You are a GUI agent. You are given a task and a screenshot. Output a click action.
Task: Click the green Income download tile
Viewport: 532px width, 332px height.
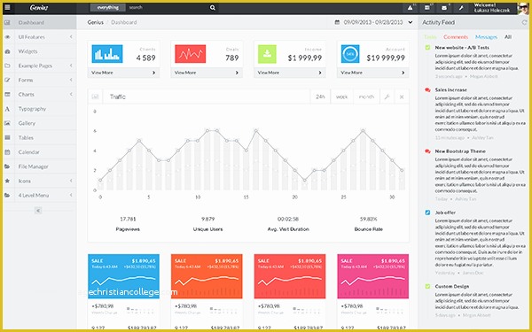pyautogui.click(x=267, y=54)
